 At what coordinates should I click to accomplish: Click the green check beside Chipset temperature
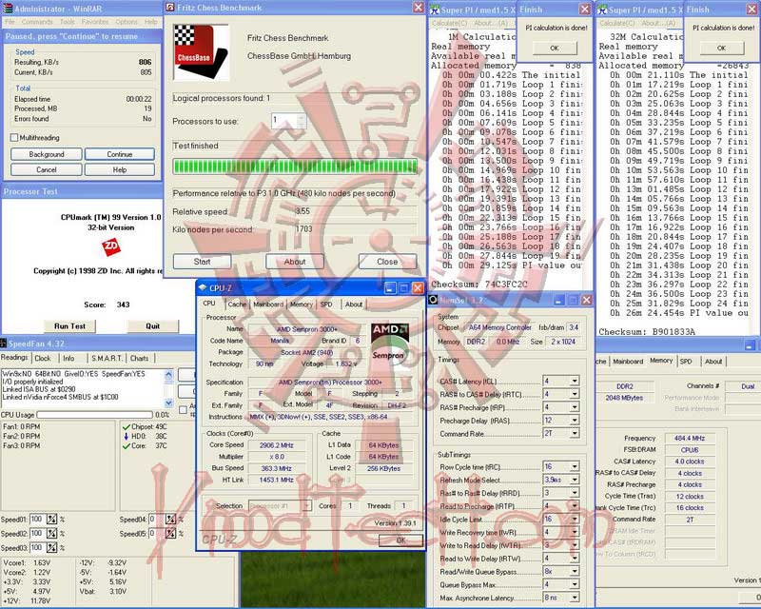tap(127, 427)
